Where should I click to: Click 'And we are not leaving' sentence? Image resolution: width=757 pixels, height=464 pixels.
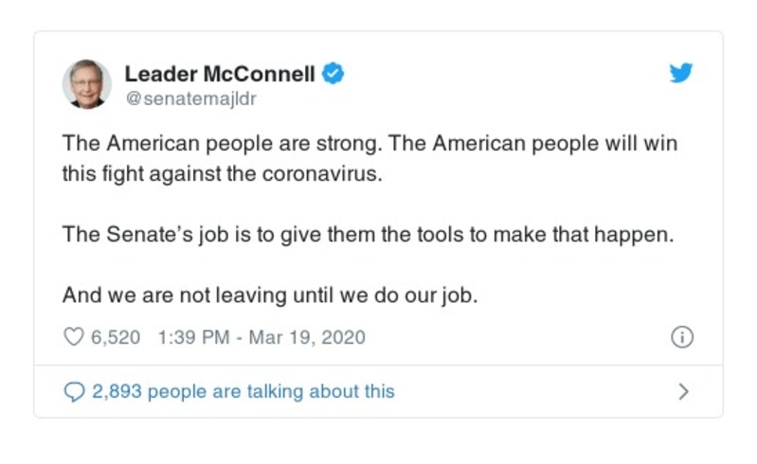[270, 295]
